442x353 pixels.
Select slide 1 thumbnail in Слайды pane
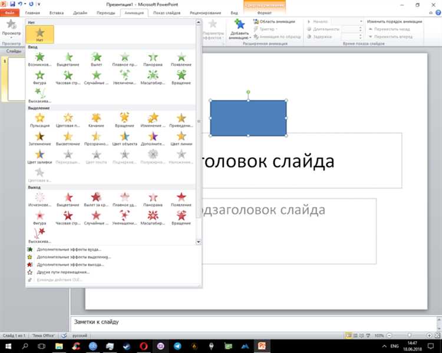[x=17, y=79]
